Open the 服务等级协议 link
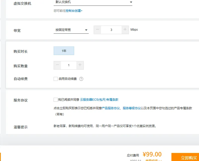Screen dimensions: 199x161 (132, 108)
